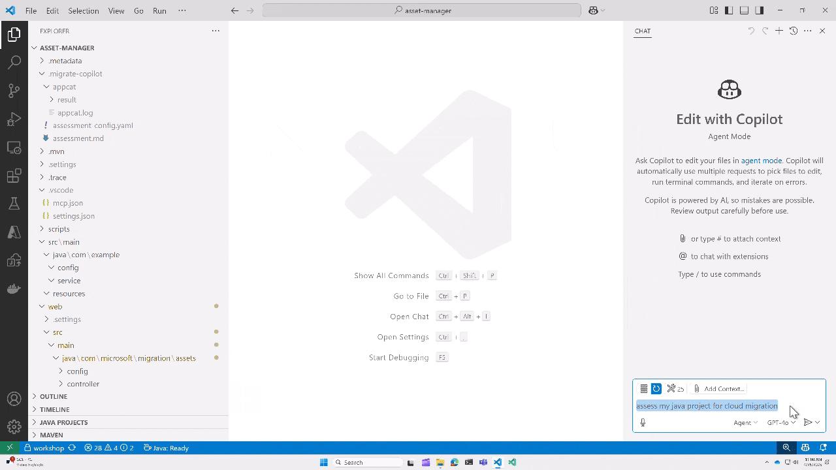Open the Azure view in activity bar
The height and width of the screenshot is (470, 836).
[14, 232]
